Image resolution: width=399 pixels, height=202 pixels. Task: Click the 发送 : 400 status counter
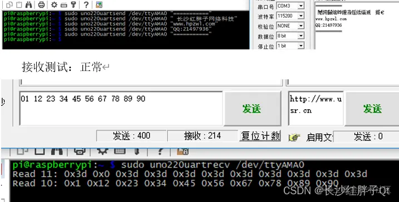(131, 136)
